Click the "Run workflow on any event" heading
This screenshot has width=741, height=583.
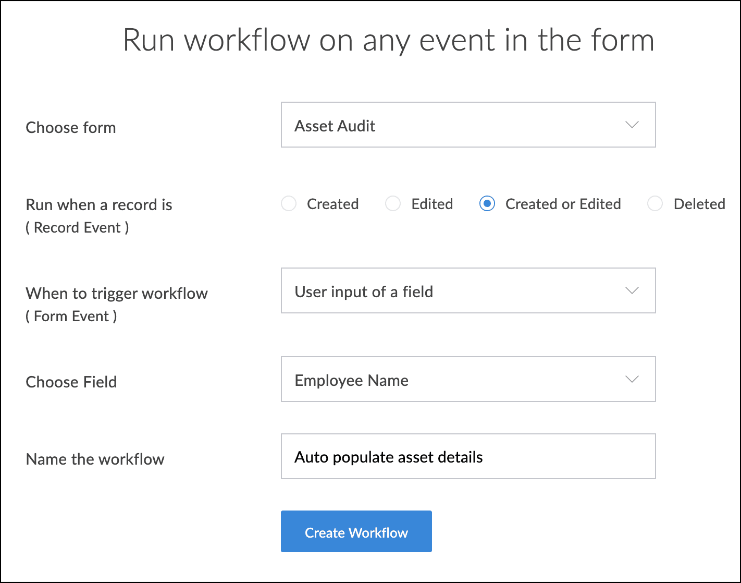(x=388, y=41)
